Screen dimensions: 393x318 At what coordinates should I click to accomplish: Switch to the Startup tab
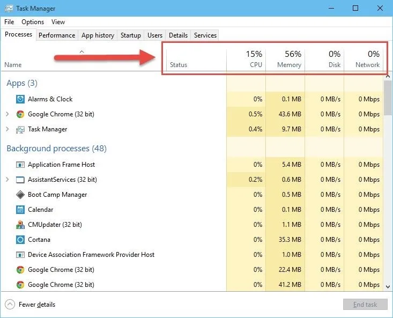point(131,35)
